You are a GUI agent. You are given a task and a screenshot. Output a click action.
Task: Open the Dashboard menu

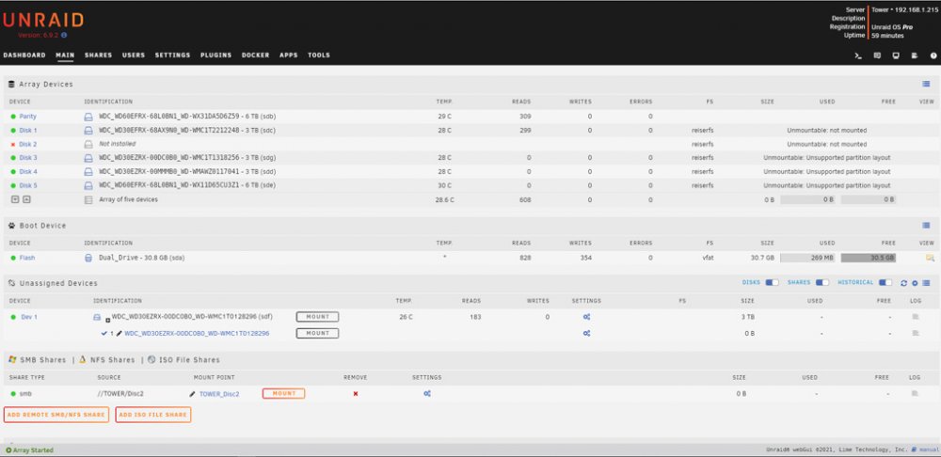[x=24, y=55]
